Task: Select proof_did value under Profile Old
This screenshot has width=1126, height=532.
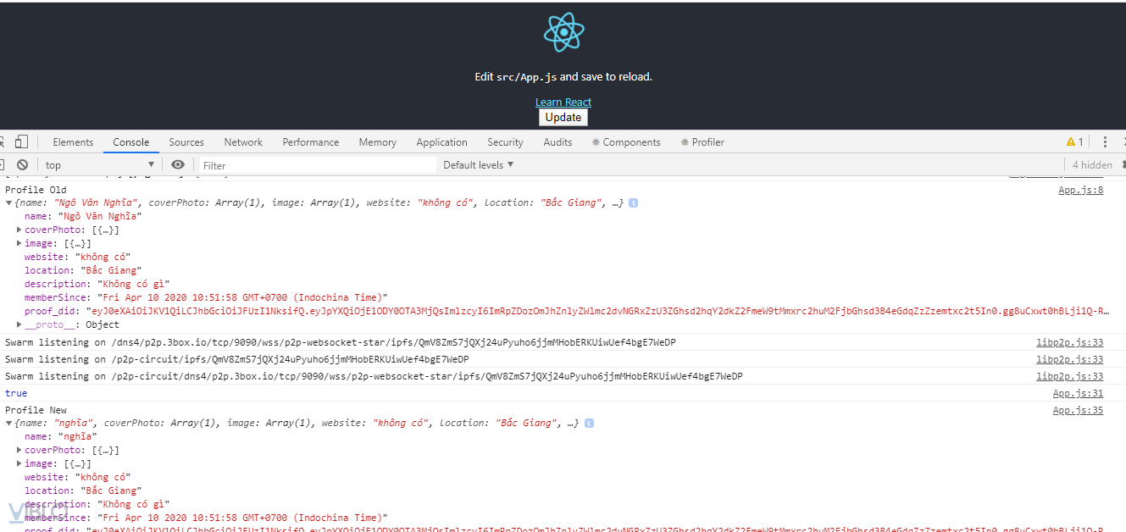Action: pyautogui.click(x=597, y=311)
